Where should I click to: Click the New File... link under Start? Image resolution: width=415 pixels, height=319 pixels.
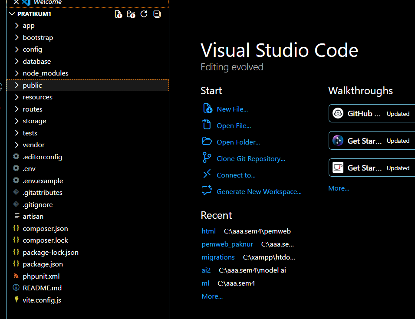pos(232,109)
